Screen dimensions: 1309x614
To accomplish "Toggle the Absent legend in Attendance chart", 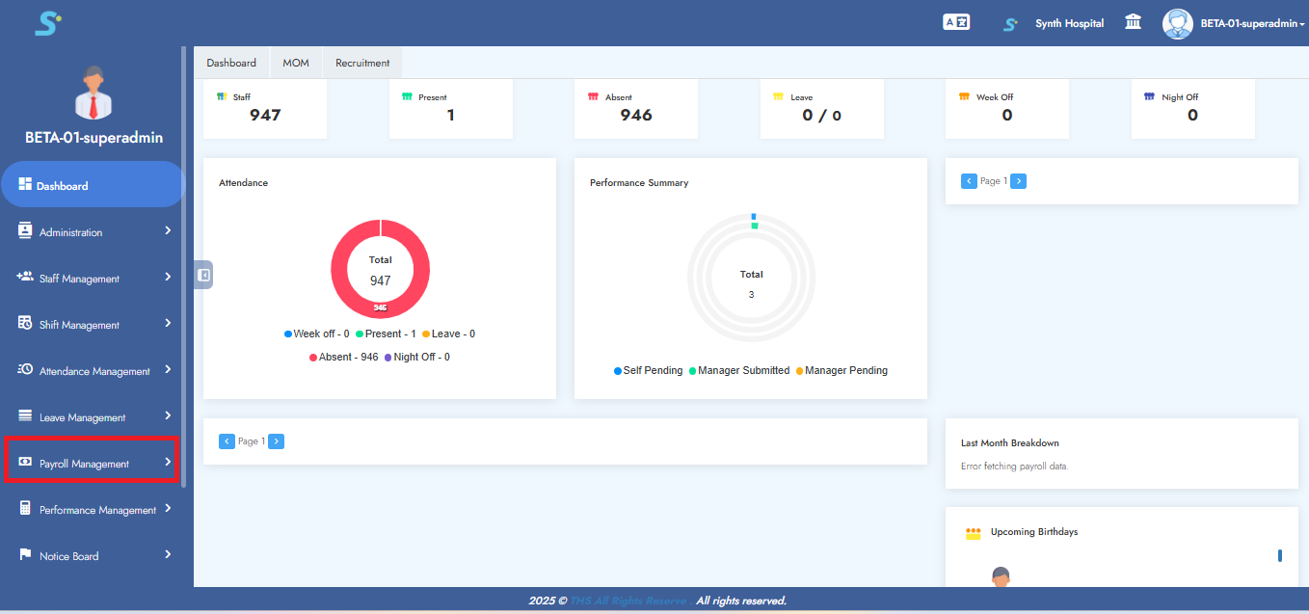I will [x=343, y=357].
